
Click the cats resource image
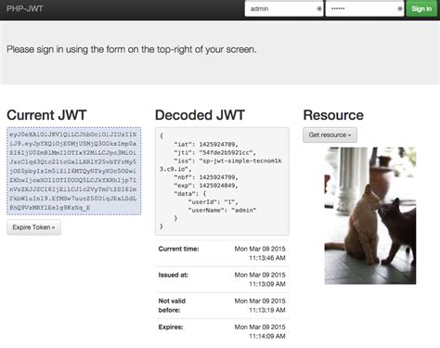point(370,215)
